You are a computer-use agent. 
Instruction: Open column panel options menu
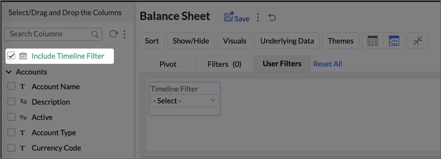coord(125,34)
